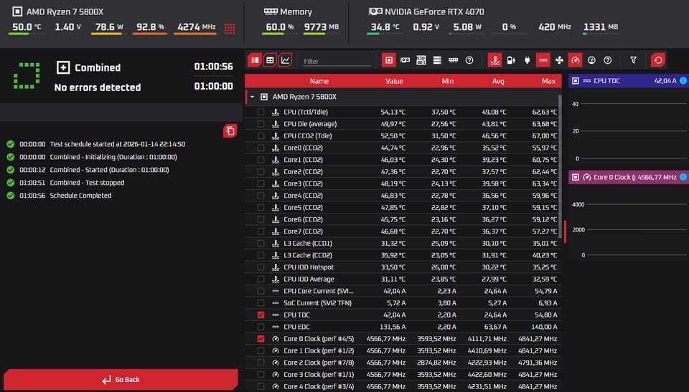Image resolution: width=689 pixels, height=392 pixels.
Task: Open per-core usage grid icon in CPU summary
Action: pos(230,29)
